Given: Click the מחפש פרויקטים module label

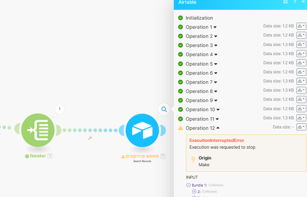Looking at the screenshot, I should pyautogui.click(x=142, y=156).
